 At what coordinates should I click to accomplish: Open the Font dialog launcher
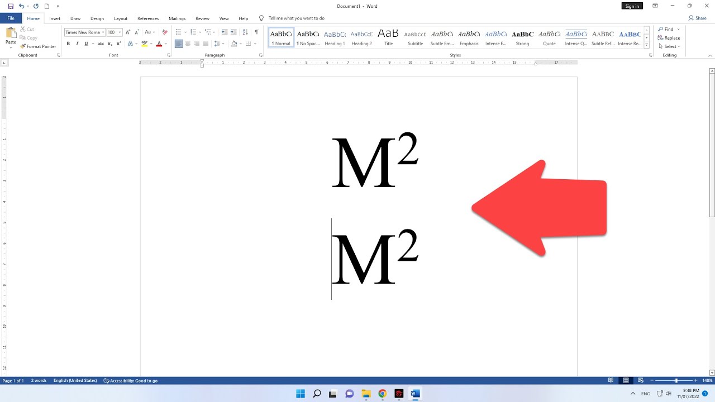point(169,55)
